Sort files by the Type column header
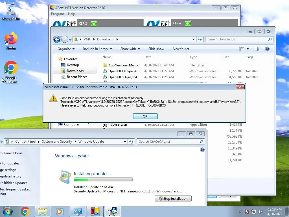The width and height of the screenshot is (289, 217). tap(193, 57)
